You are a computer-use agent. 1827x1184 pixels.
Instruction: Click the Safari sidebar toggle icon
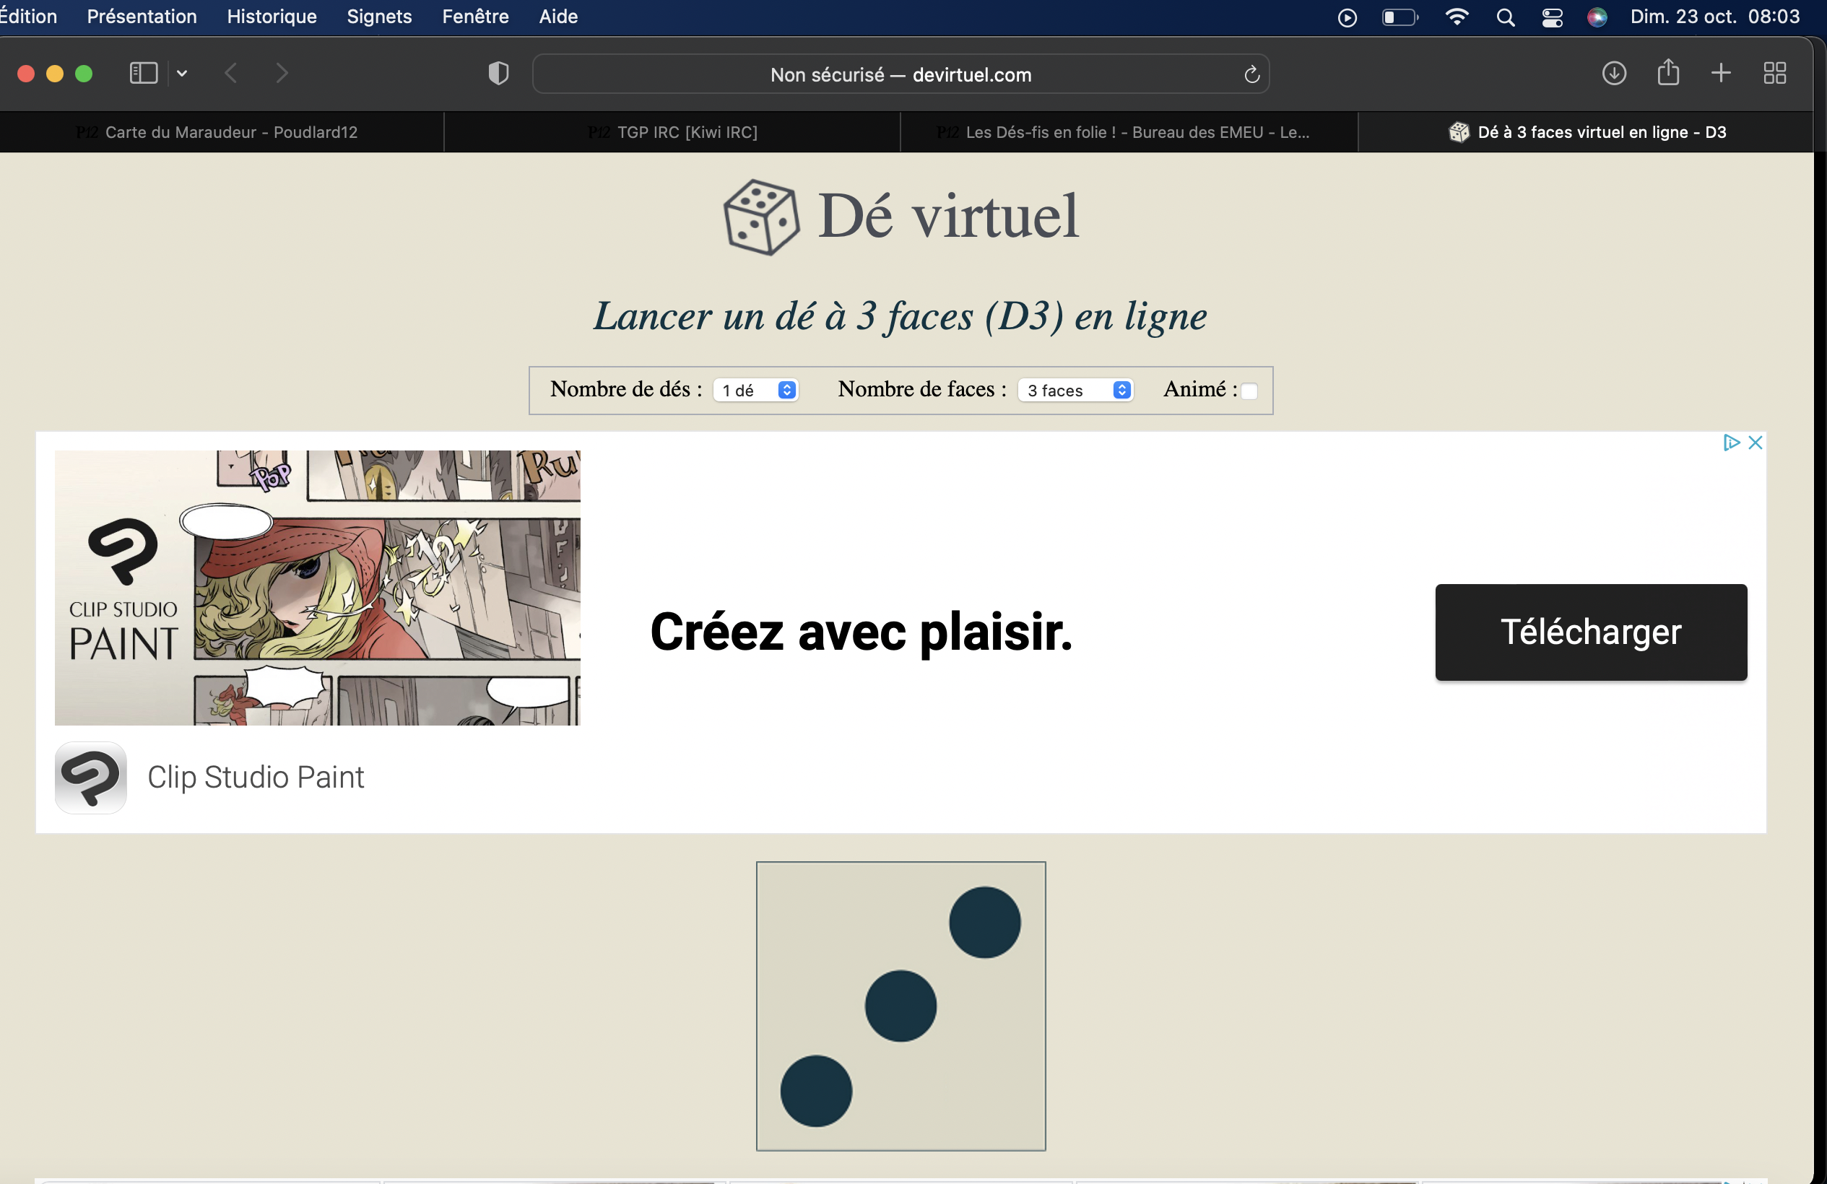click(x=144, y=74)
